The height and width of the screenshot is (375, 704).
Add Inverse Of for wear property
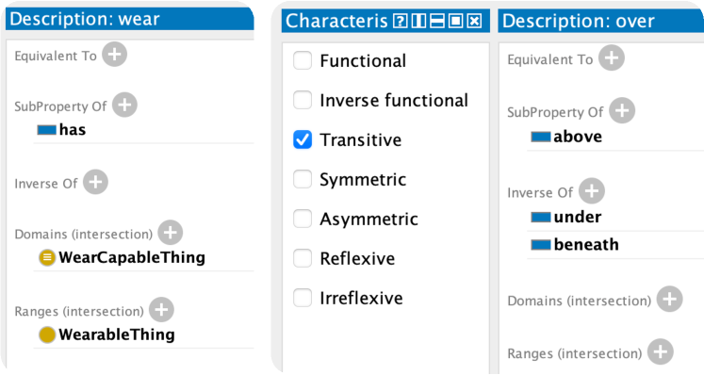95,182
